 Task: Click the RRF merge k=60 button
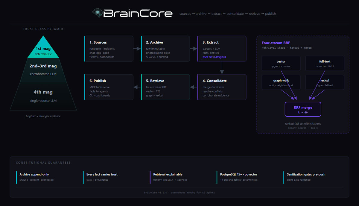point(303,109)
